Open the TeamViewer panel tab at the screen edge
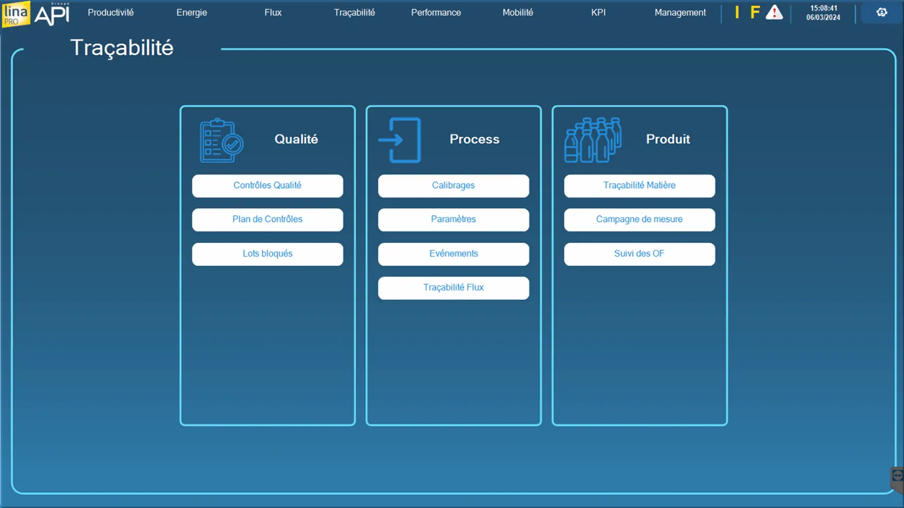The image size is (904, 508). (897, 478)
